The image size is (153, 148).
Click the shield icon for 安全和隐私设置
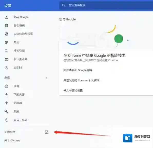point(6,34)
